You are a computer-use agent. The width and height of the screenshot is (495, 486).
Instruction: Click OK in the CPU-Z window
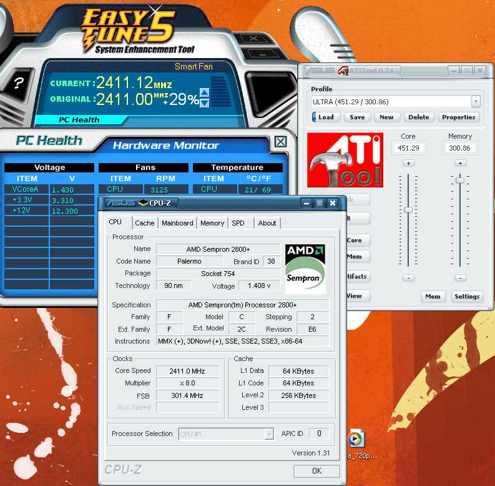coord(316,470)
